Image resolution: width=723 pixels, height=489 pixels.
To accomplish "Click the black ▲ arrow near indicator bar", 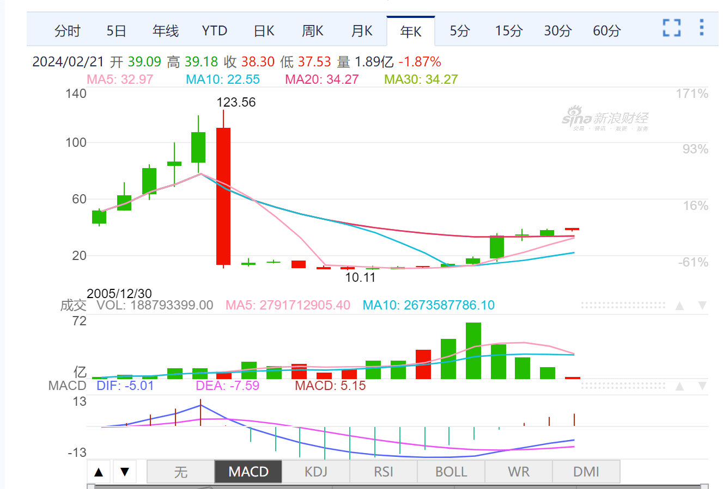I will pyautogui.click(x=99, y=471).
